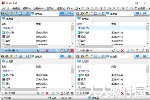The height and width of the screenshot is (100, 150).
Task: Select 视频 folder in the bottom-left pane
Action: [x=6, y=79]
